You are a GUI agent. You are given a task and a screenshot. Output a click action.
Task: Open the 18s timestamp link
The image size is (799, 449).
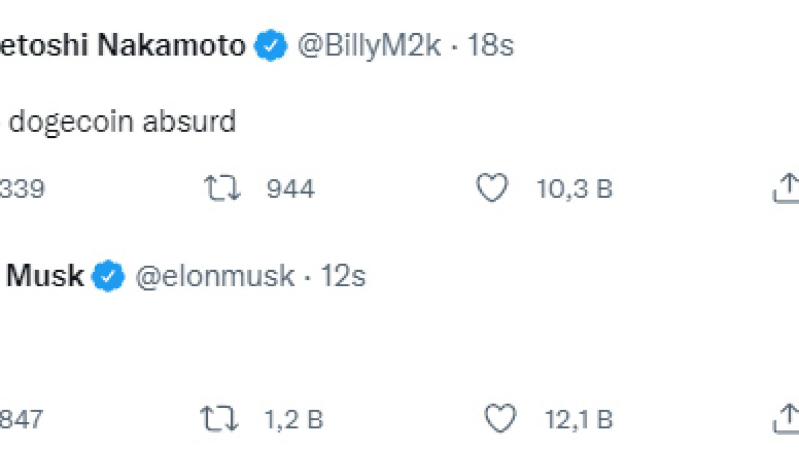pyautogui.click(x=491, y=47)
